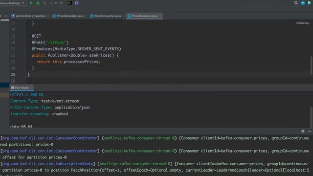Close the application.properties tab

(48, 16)
